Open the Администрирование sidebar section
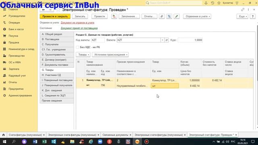This screenshot has height=145, width=258. (20, 95)
